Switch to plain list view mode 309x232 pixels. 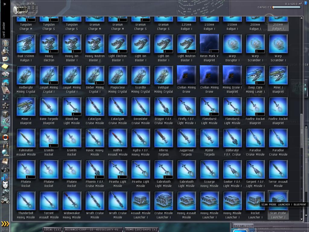click(37, 8)
